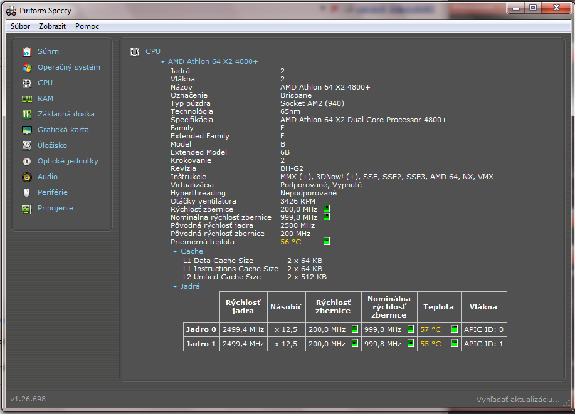Open the Súhrn summary sidebar icon
Viewport: 575px width, 414px height.
[27, 51]
